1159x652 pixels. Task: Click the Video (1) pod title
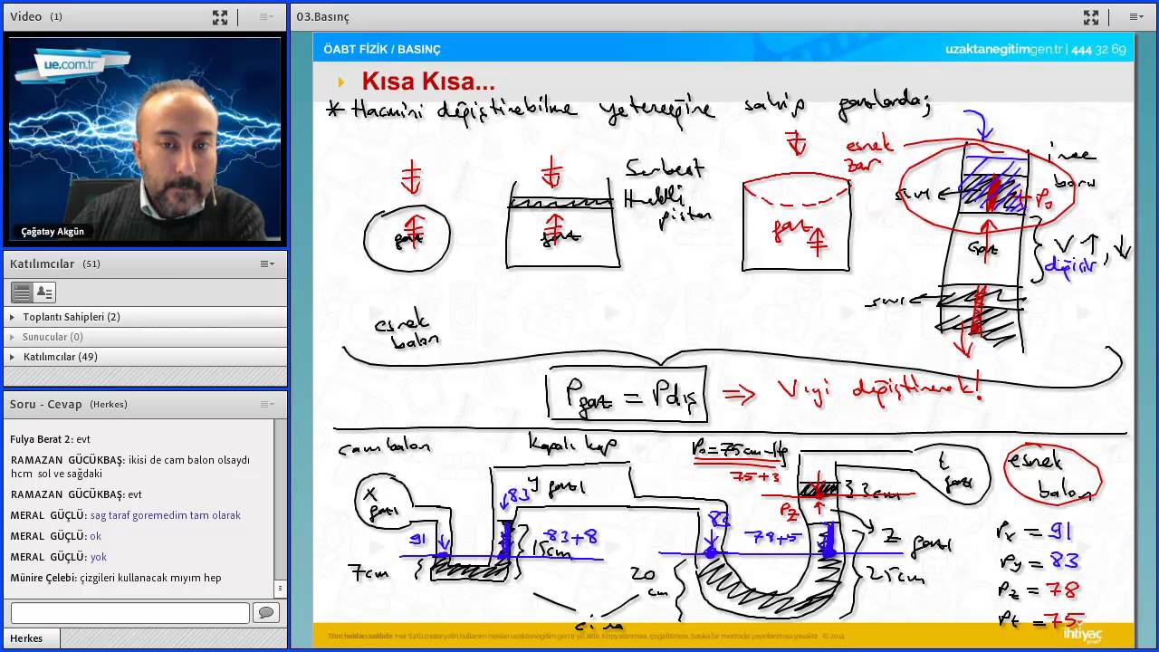coord(36,17)
